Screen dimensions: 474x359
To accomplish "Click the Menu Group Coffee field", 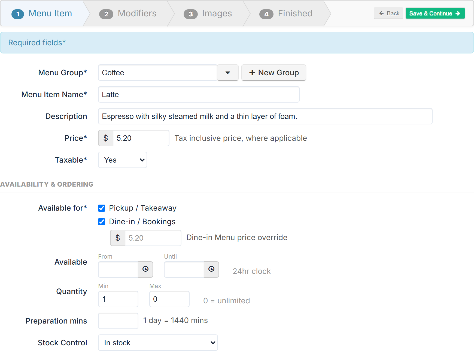I will tap(158, 73).
